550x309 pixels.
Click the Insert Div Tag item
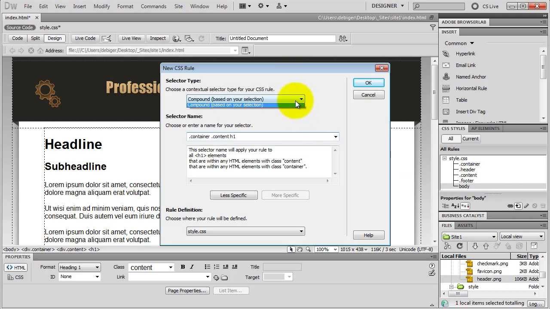click(471, 112)
